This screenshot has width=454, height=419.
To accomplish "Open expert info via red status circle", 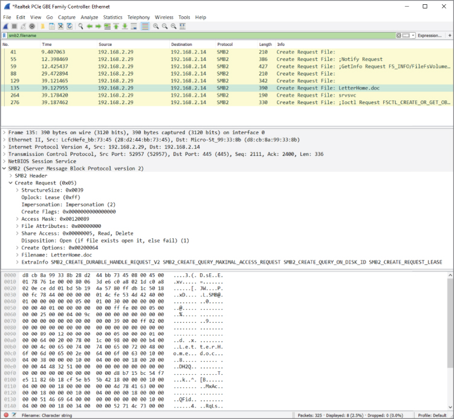I will coord(6,415).
